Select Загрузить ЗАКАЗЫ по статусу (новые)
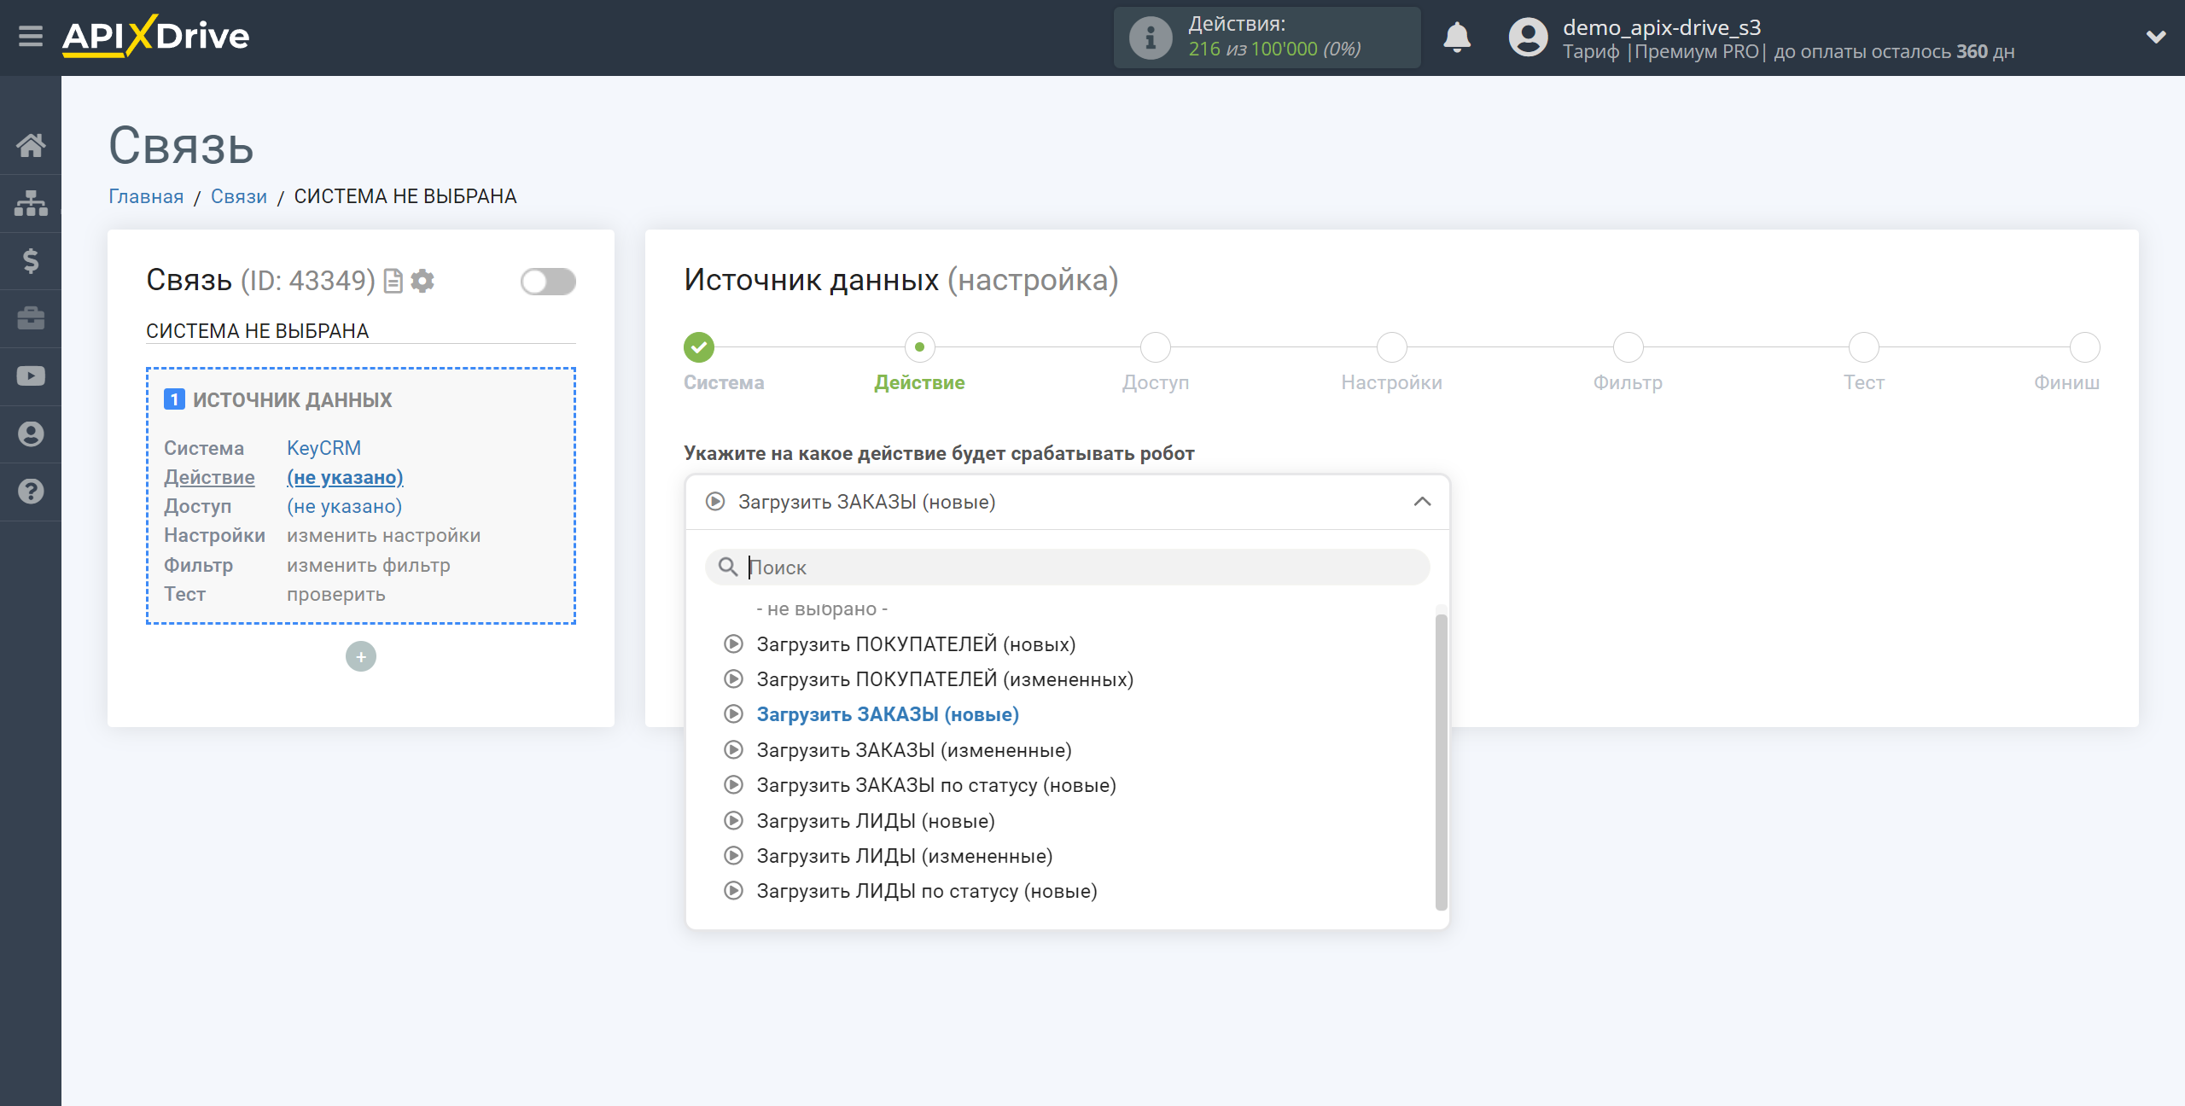Viewport: 2185px width, 1106px height. [x=936, y=785]
